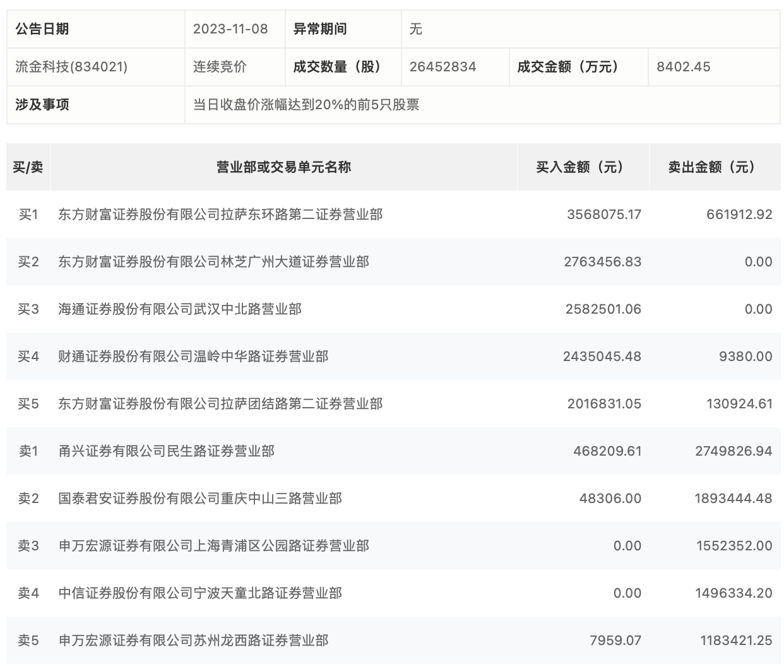The image size is (784, 669).
Task: Click the 买入金额（元） column header
Action: coord(583,167)
